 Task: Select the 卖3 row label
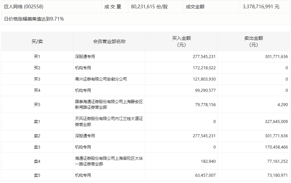37,147
